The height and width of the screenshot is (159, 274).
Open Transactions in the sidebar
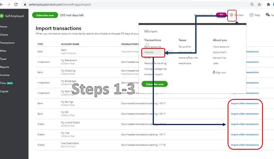tap(7, 43)
